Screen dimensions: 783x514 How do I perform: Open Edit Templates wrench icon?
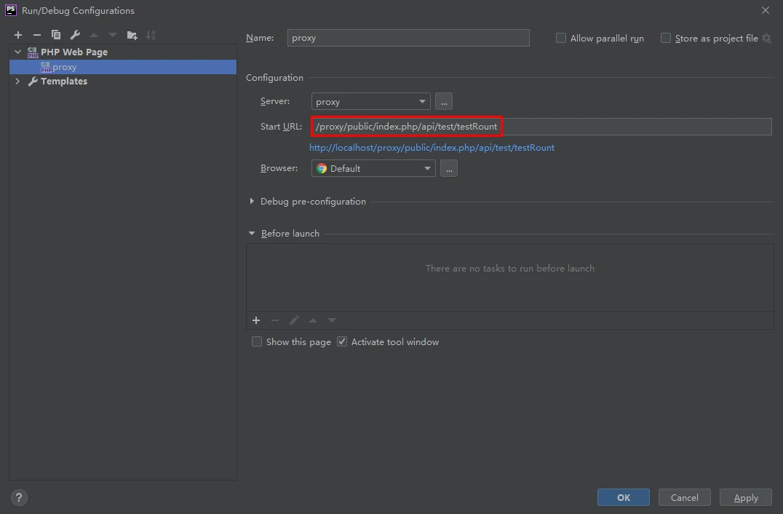75,35
